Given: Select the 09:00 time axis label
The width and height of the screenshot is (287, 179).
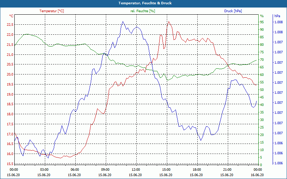Looking at the screenshot, I should pyautogui.click(x=105, y=170).
